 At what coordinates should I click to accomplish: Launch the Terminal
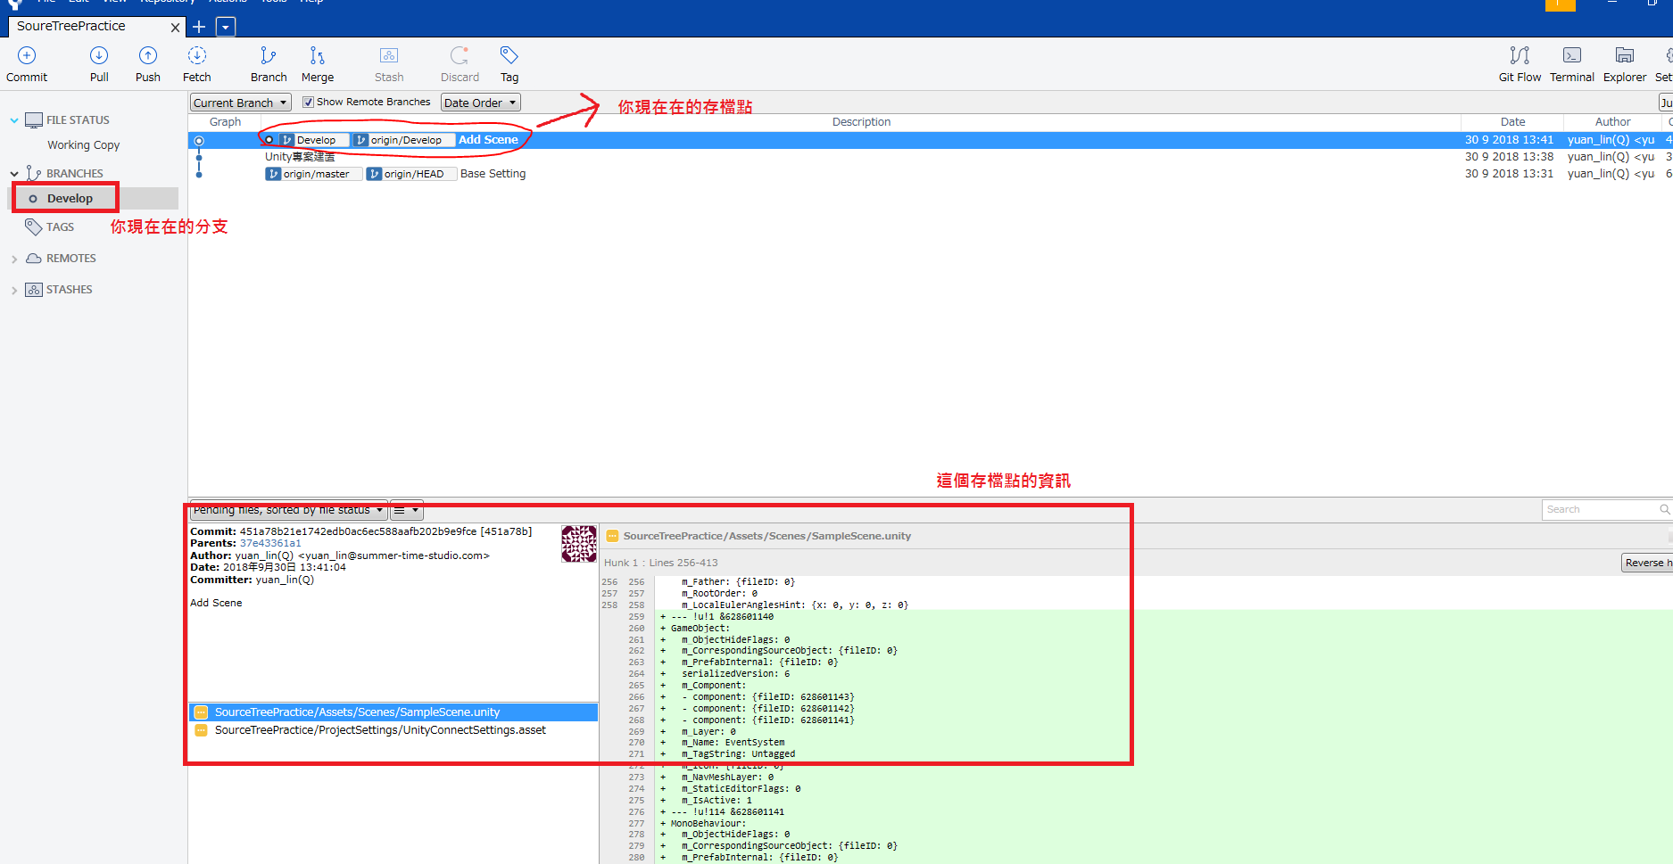click(x=1572, y=64)
